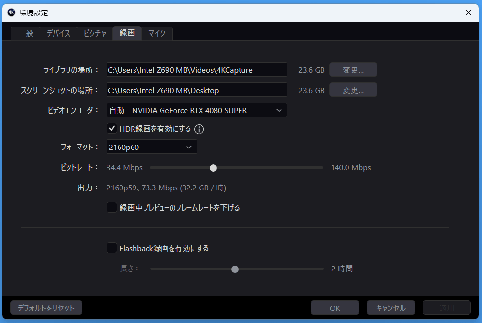The height and width of the screenshot is (323, 482).
Task: Click 変更 button for スクリーンショットの場所
Action: click(353, 90)
